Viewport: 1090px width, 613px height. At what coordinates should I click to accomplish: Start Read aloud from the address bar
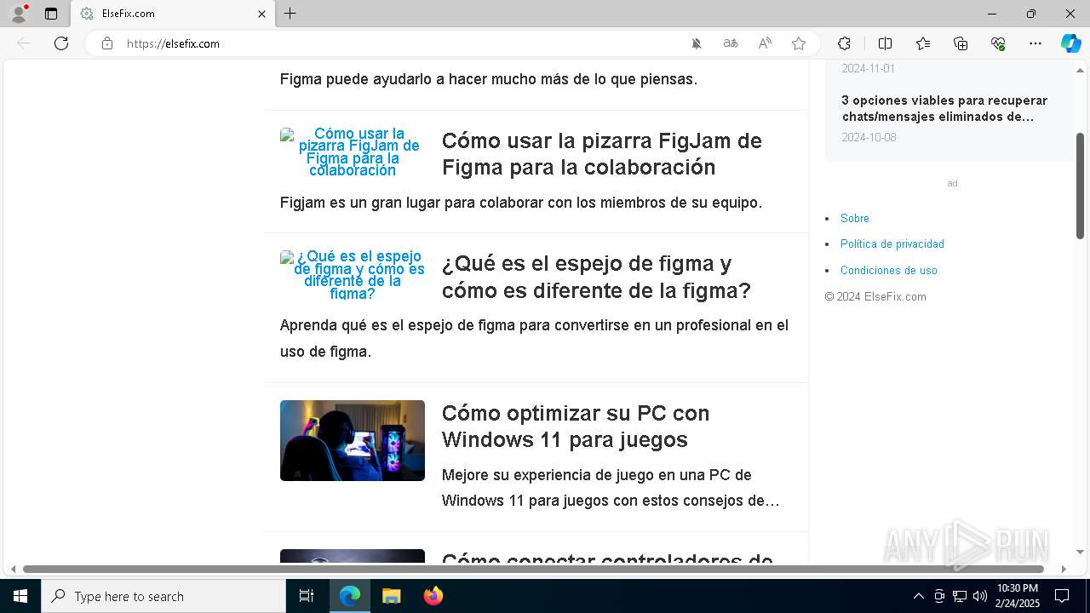pyautogui.click(x=765, y=43)
